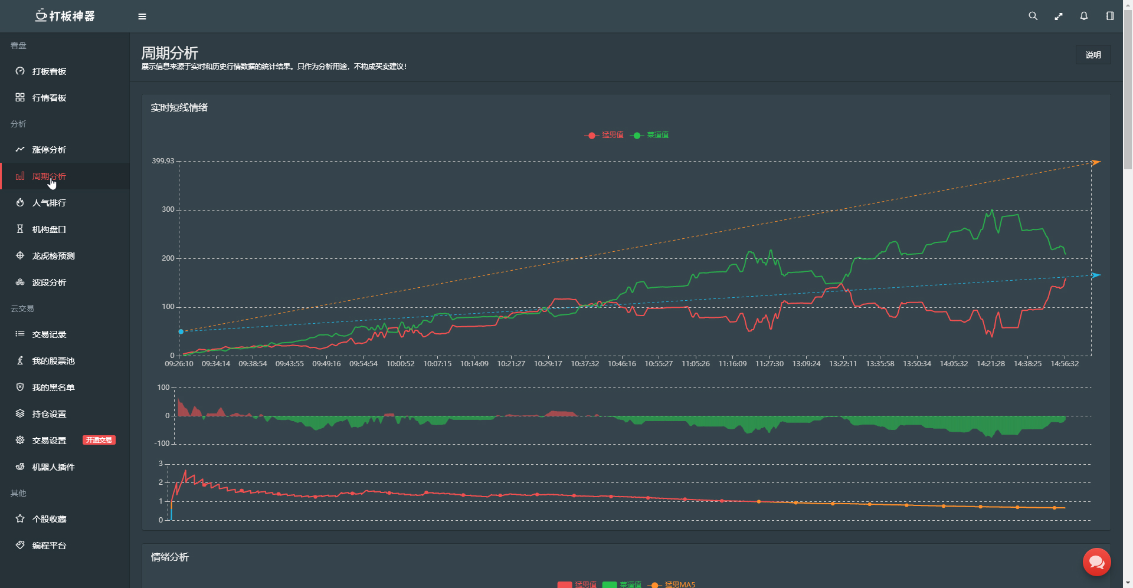
Task: Click the grid icon for 行情看板
Action: [20, 97]
